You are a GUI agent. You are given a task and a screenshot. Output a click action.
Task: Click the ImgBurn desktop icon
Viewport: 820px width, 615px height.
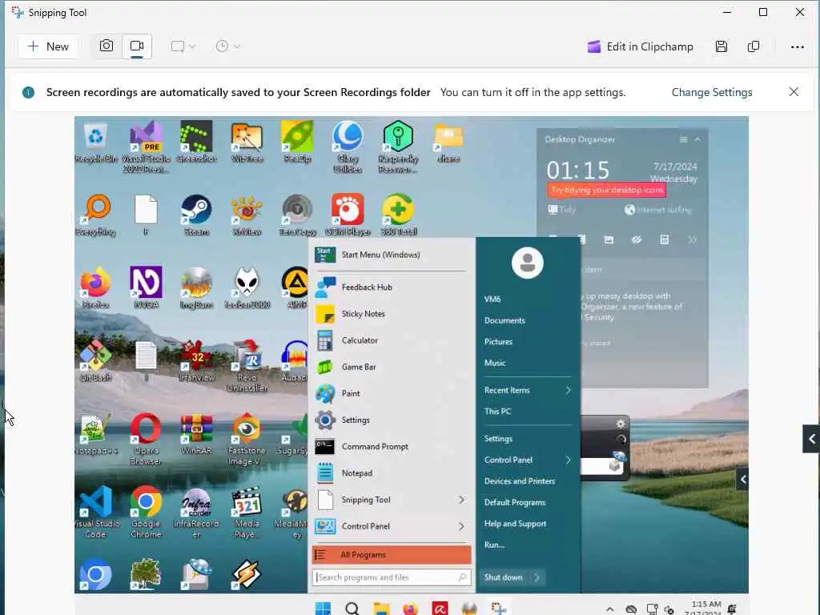(x=197, y=287)
